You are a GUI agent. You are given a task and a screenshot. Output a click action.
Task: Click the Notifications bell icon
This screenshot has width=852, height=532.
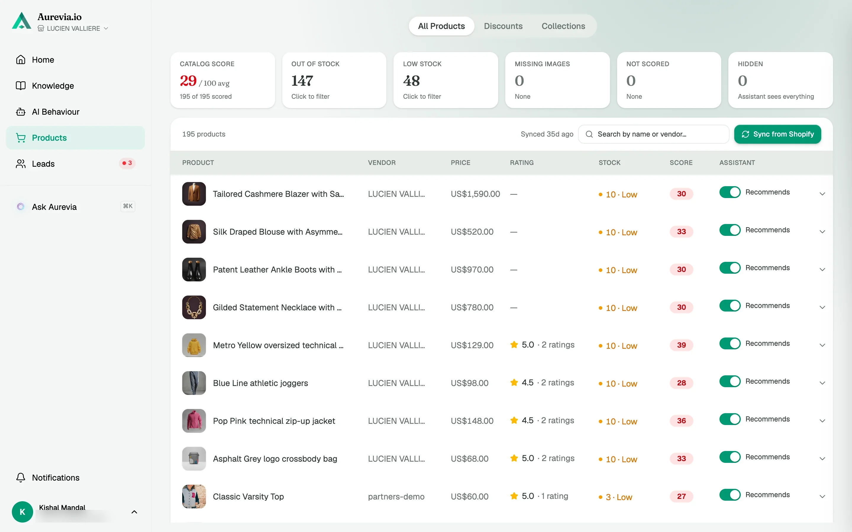click(21, 477)
